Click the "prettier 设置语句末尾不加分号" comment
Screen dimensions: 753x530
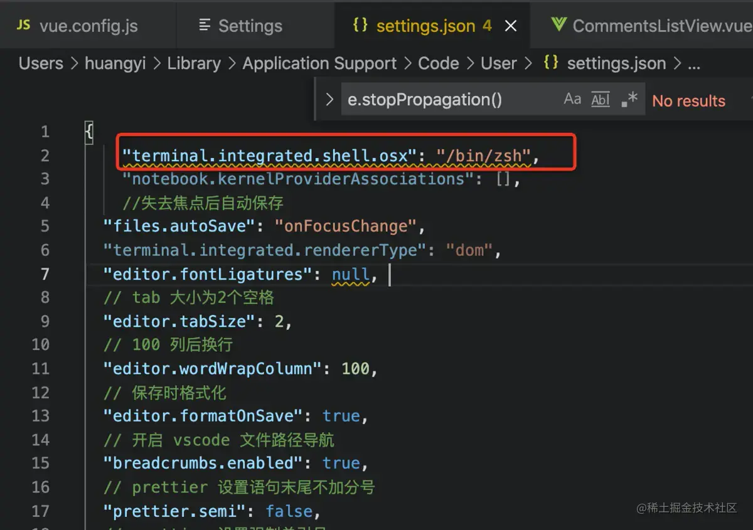(239, 487)
